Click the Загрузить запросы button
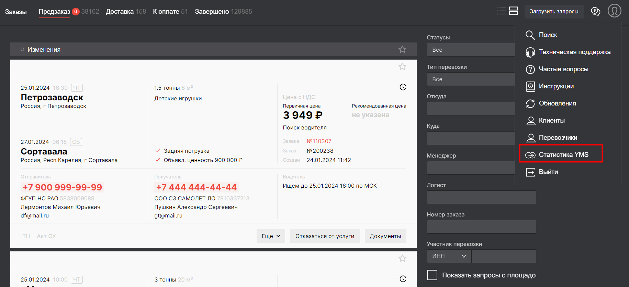Image resolution: width=629 pixels, height=287 pixels. [554, 12]
